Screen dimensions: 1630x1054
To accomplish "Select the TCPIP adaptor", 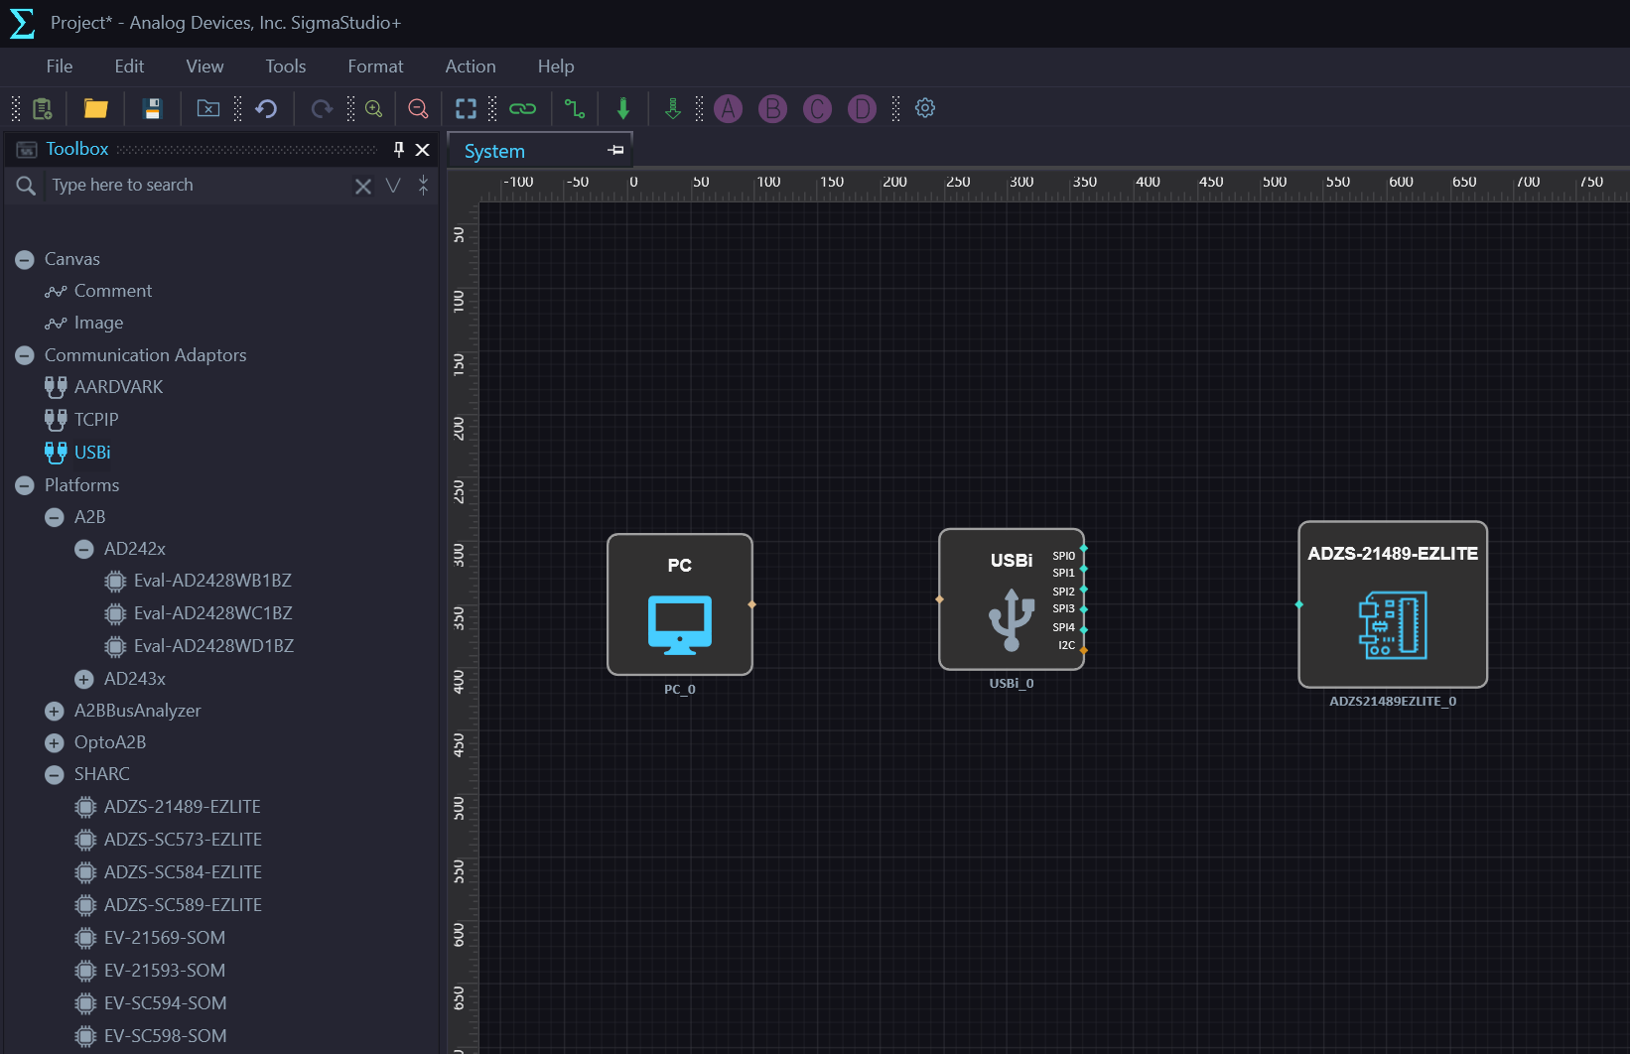I will pos(96,420).
